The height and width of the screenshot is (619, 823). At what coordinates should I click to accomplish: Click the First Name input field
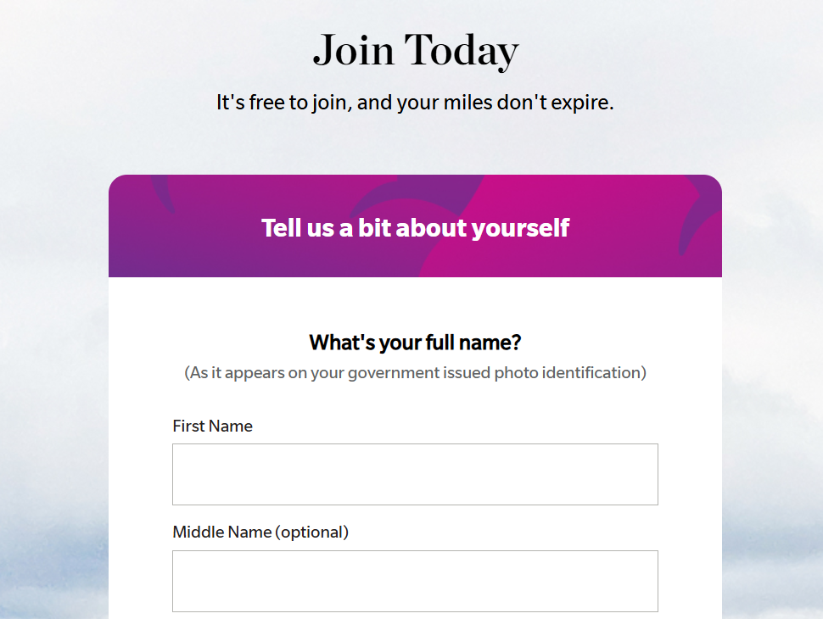[x=415, y=474]
